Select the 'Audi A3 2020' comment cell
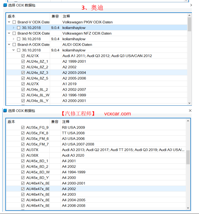Screen dimensions: 199x214 click(x=73, y=155)
